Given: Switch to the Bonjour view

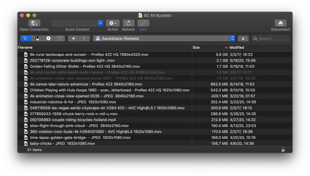Looking at the screenshot, I should tap(60, 38).
